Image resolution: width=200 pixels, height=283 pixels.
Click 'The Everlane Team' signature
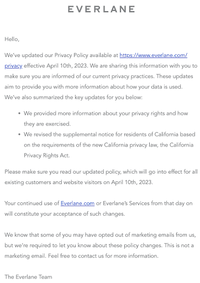pyautogui.click(x=28, y=277)
